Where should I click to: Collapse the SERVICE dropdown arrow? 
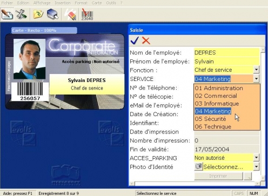tap(256, 79)
